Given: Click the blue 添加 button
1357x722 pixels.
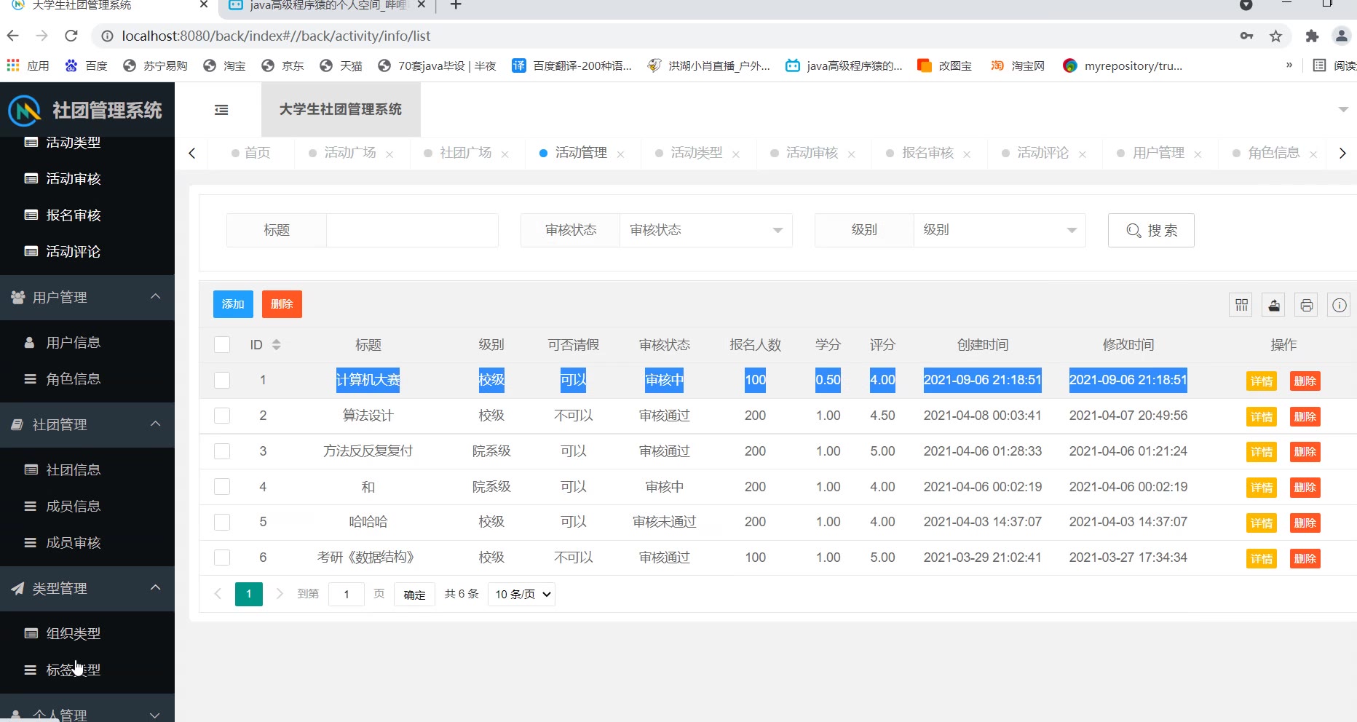Looking at the screenshot, I should [x=233, y=304].
